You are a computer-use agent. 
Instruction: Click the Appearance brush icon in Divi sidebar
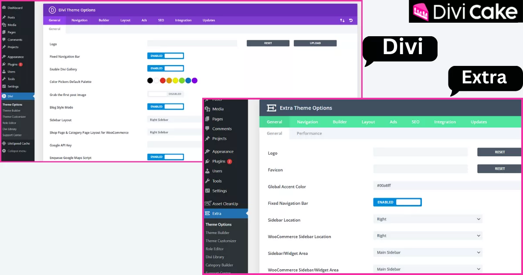click(x=4, y=57)
